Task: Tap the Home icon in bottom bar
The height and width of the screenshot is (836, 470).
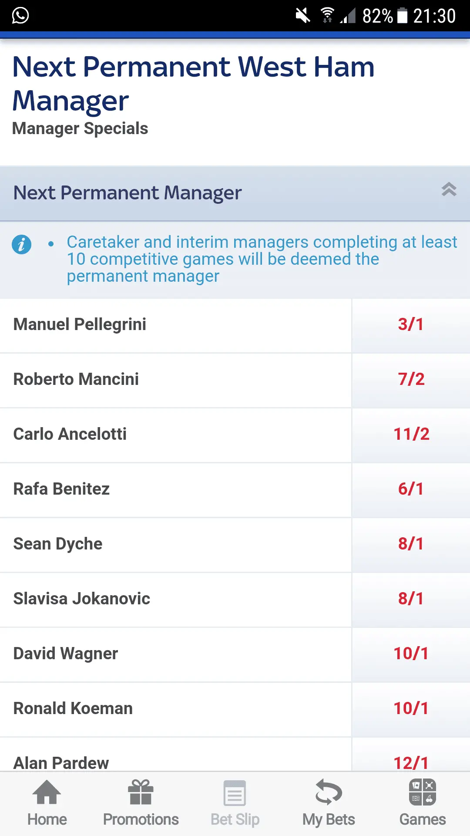Action: point(47,792)
